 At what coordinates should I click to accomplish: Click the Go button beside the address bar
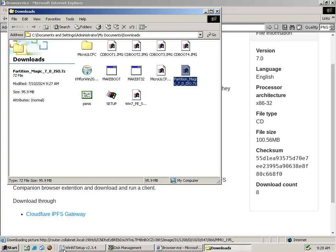212,35
